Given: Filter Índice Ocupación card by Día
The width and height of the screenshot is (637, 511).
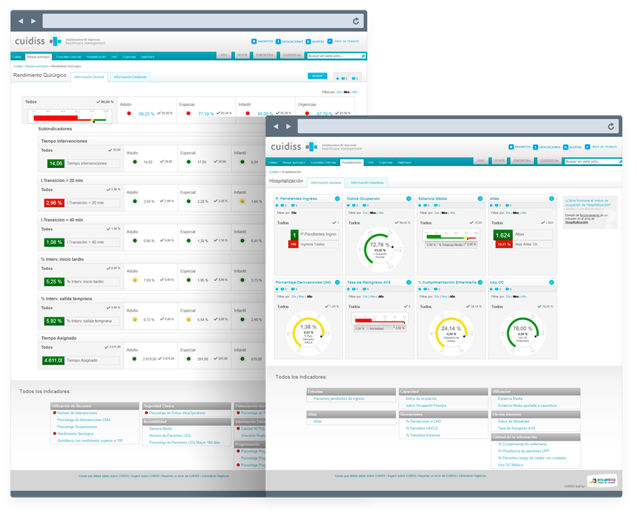Looking at the screenshot, I should (x=365, y=213).
